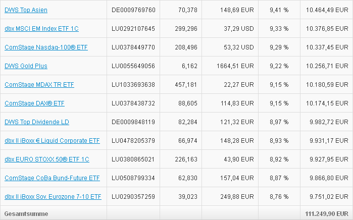The height and width of the screenshot is (220, 353).
Task: Click the quantity 66,974
Action: point(188,141)
